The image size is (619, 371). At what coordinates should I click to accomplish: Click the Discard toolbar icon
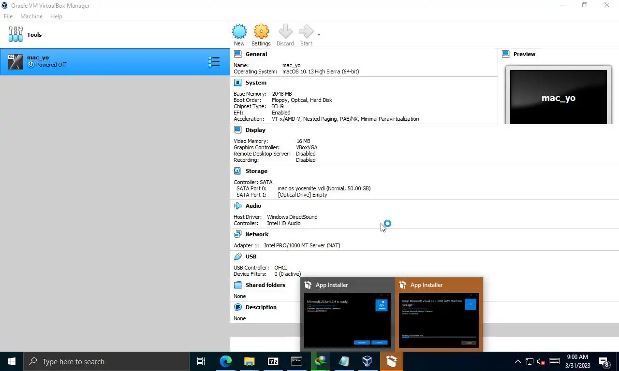pos(285,32)
